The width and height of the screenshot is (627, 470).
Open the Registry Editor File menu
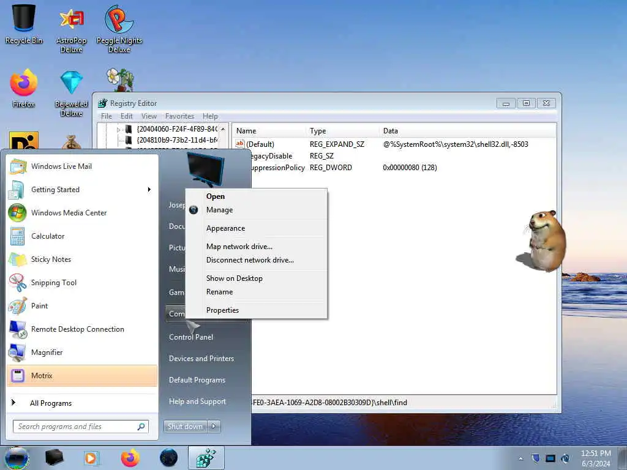click(x=107, y=116)
